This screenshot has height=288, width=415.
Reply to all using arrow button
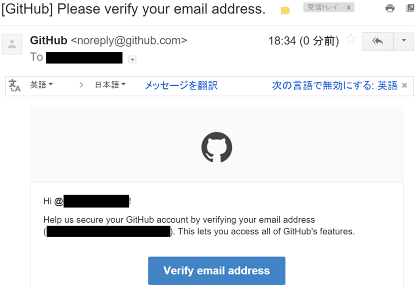(x=378, y=41)
